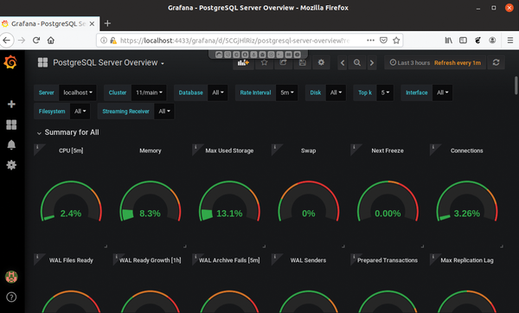Save page to Pocket icon
Image resolution: width=519 pixels, height=313 pixels.
point(383,41)
